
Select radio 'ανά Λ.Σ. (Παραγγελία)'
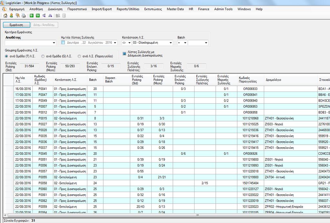coord(79,56)
